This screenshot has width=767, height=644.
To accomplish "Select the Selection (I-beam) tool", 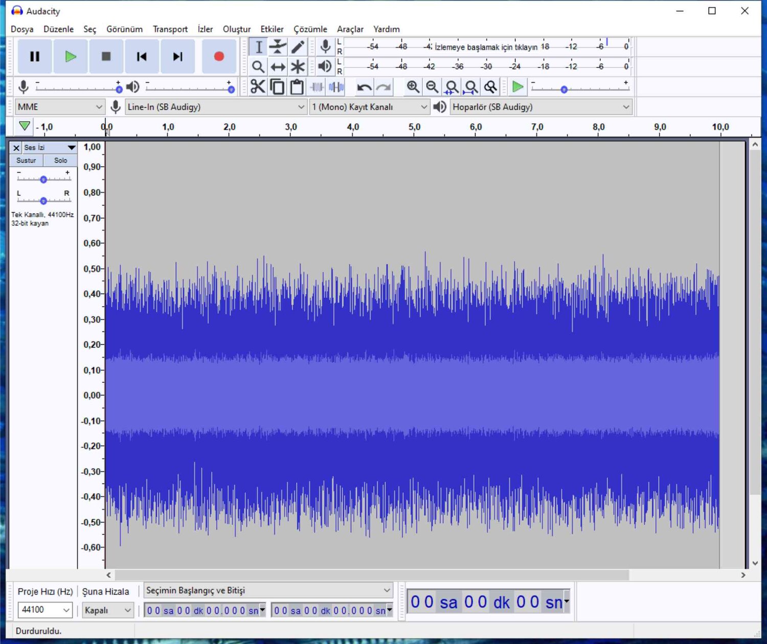I will coord(259,47).
